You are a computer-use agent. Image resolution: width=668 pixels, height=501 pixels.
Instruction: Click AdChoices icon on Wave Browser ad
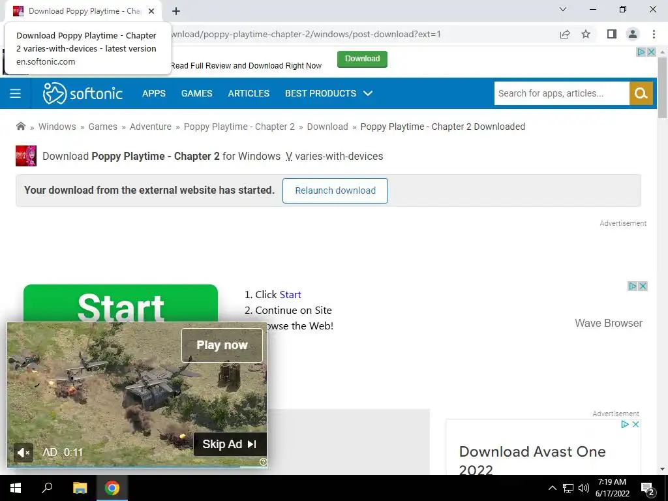633,286
